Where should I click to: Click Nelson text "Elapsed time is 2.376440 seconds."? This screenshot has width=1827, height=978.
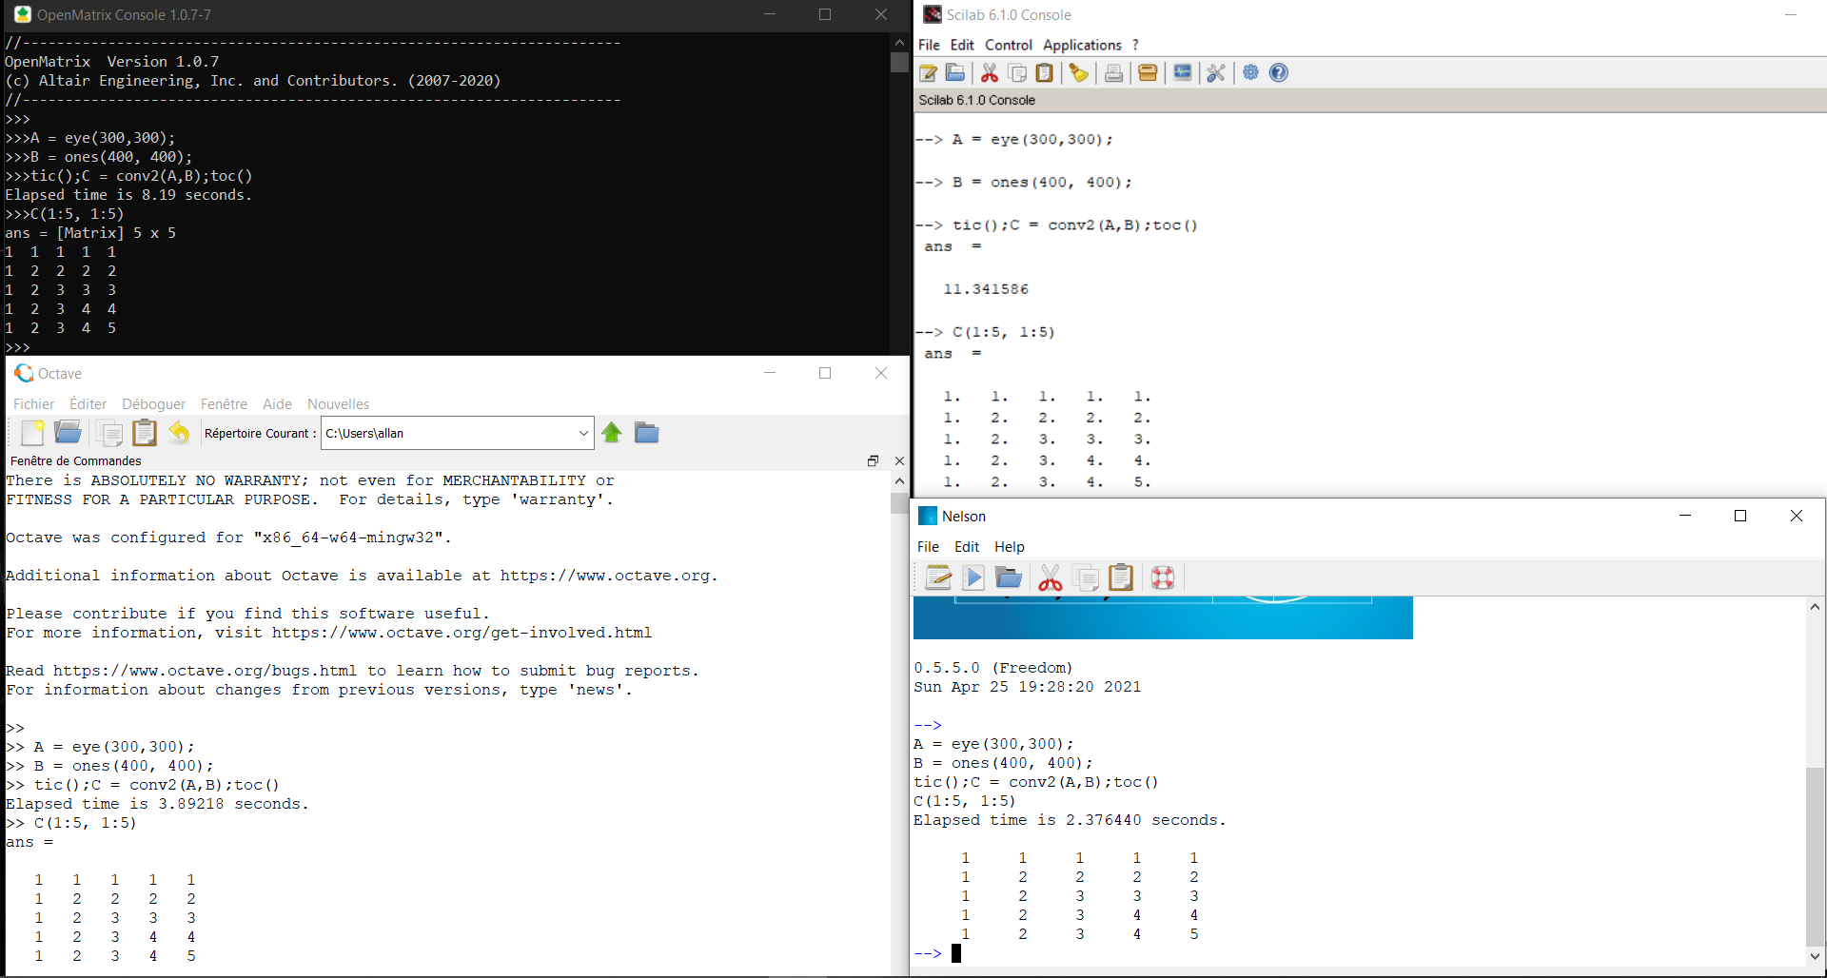click(1070, 820)
